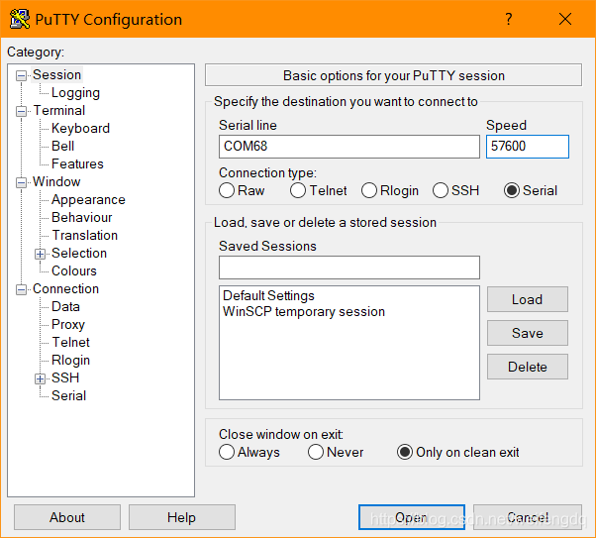Focus the Speed field showing 57600

pyautogui.click(x=528, y=147)
